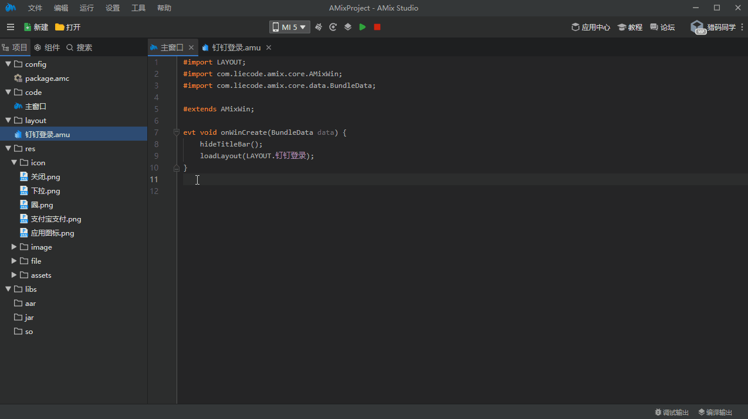Open the 编译输出 panel in the status bar
The width and height of the screenshot is (748, 419).
click(715, 413)
